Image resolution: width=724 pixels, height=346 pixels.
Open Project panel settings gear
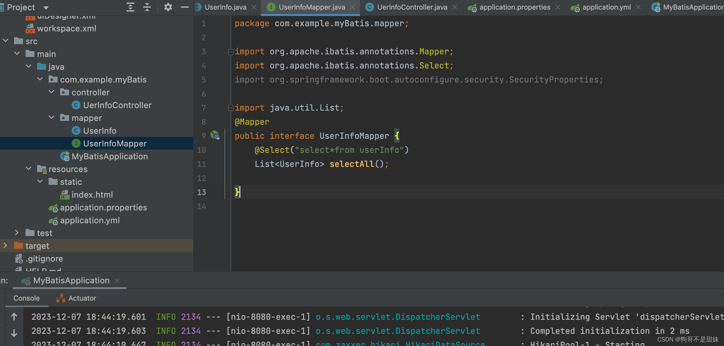[168, 7]
